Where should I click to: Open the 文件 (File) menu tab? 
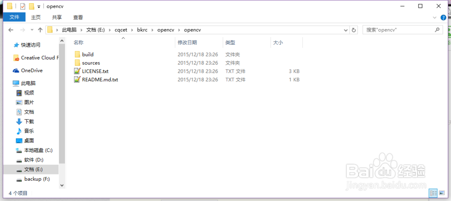point(14,17)
